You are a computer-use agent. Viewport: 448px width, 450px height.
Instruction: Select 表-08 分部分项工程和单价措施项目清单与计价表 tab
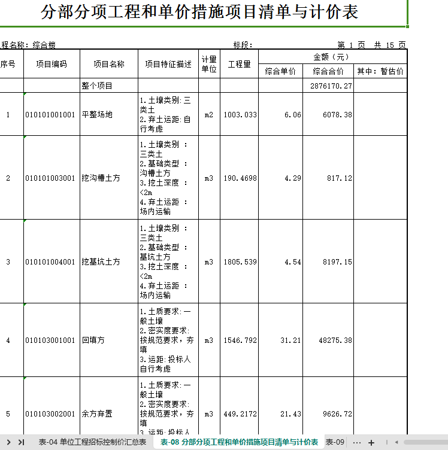pyautogui.click(x=239, y=442)
